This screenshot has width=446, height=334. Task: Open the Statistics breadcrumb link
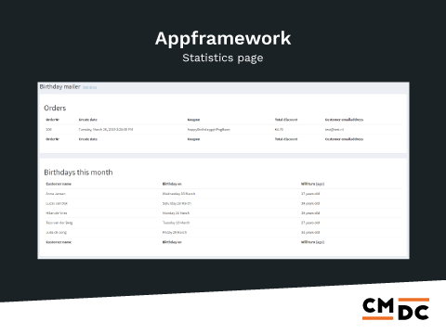89,87
